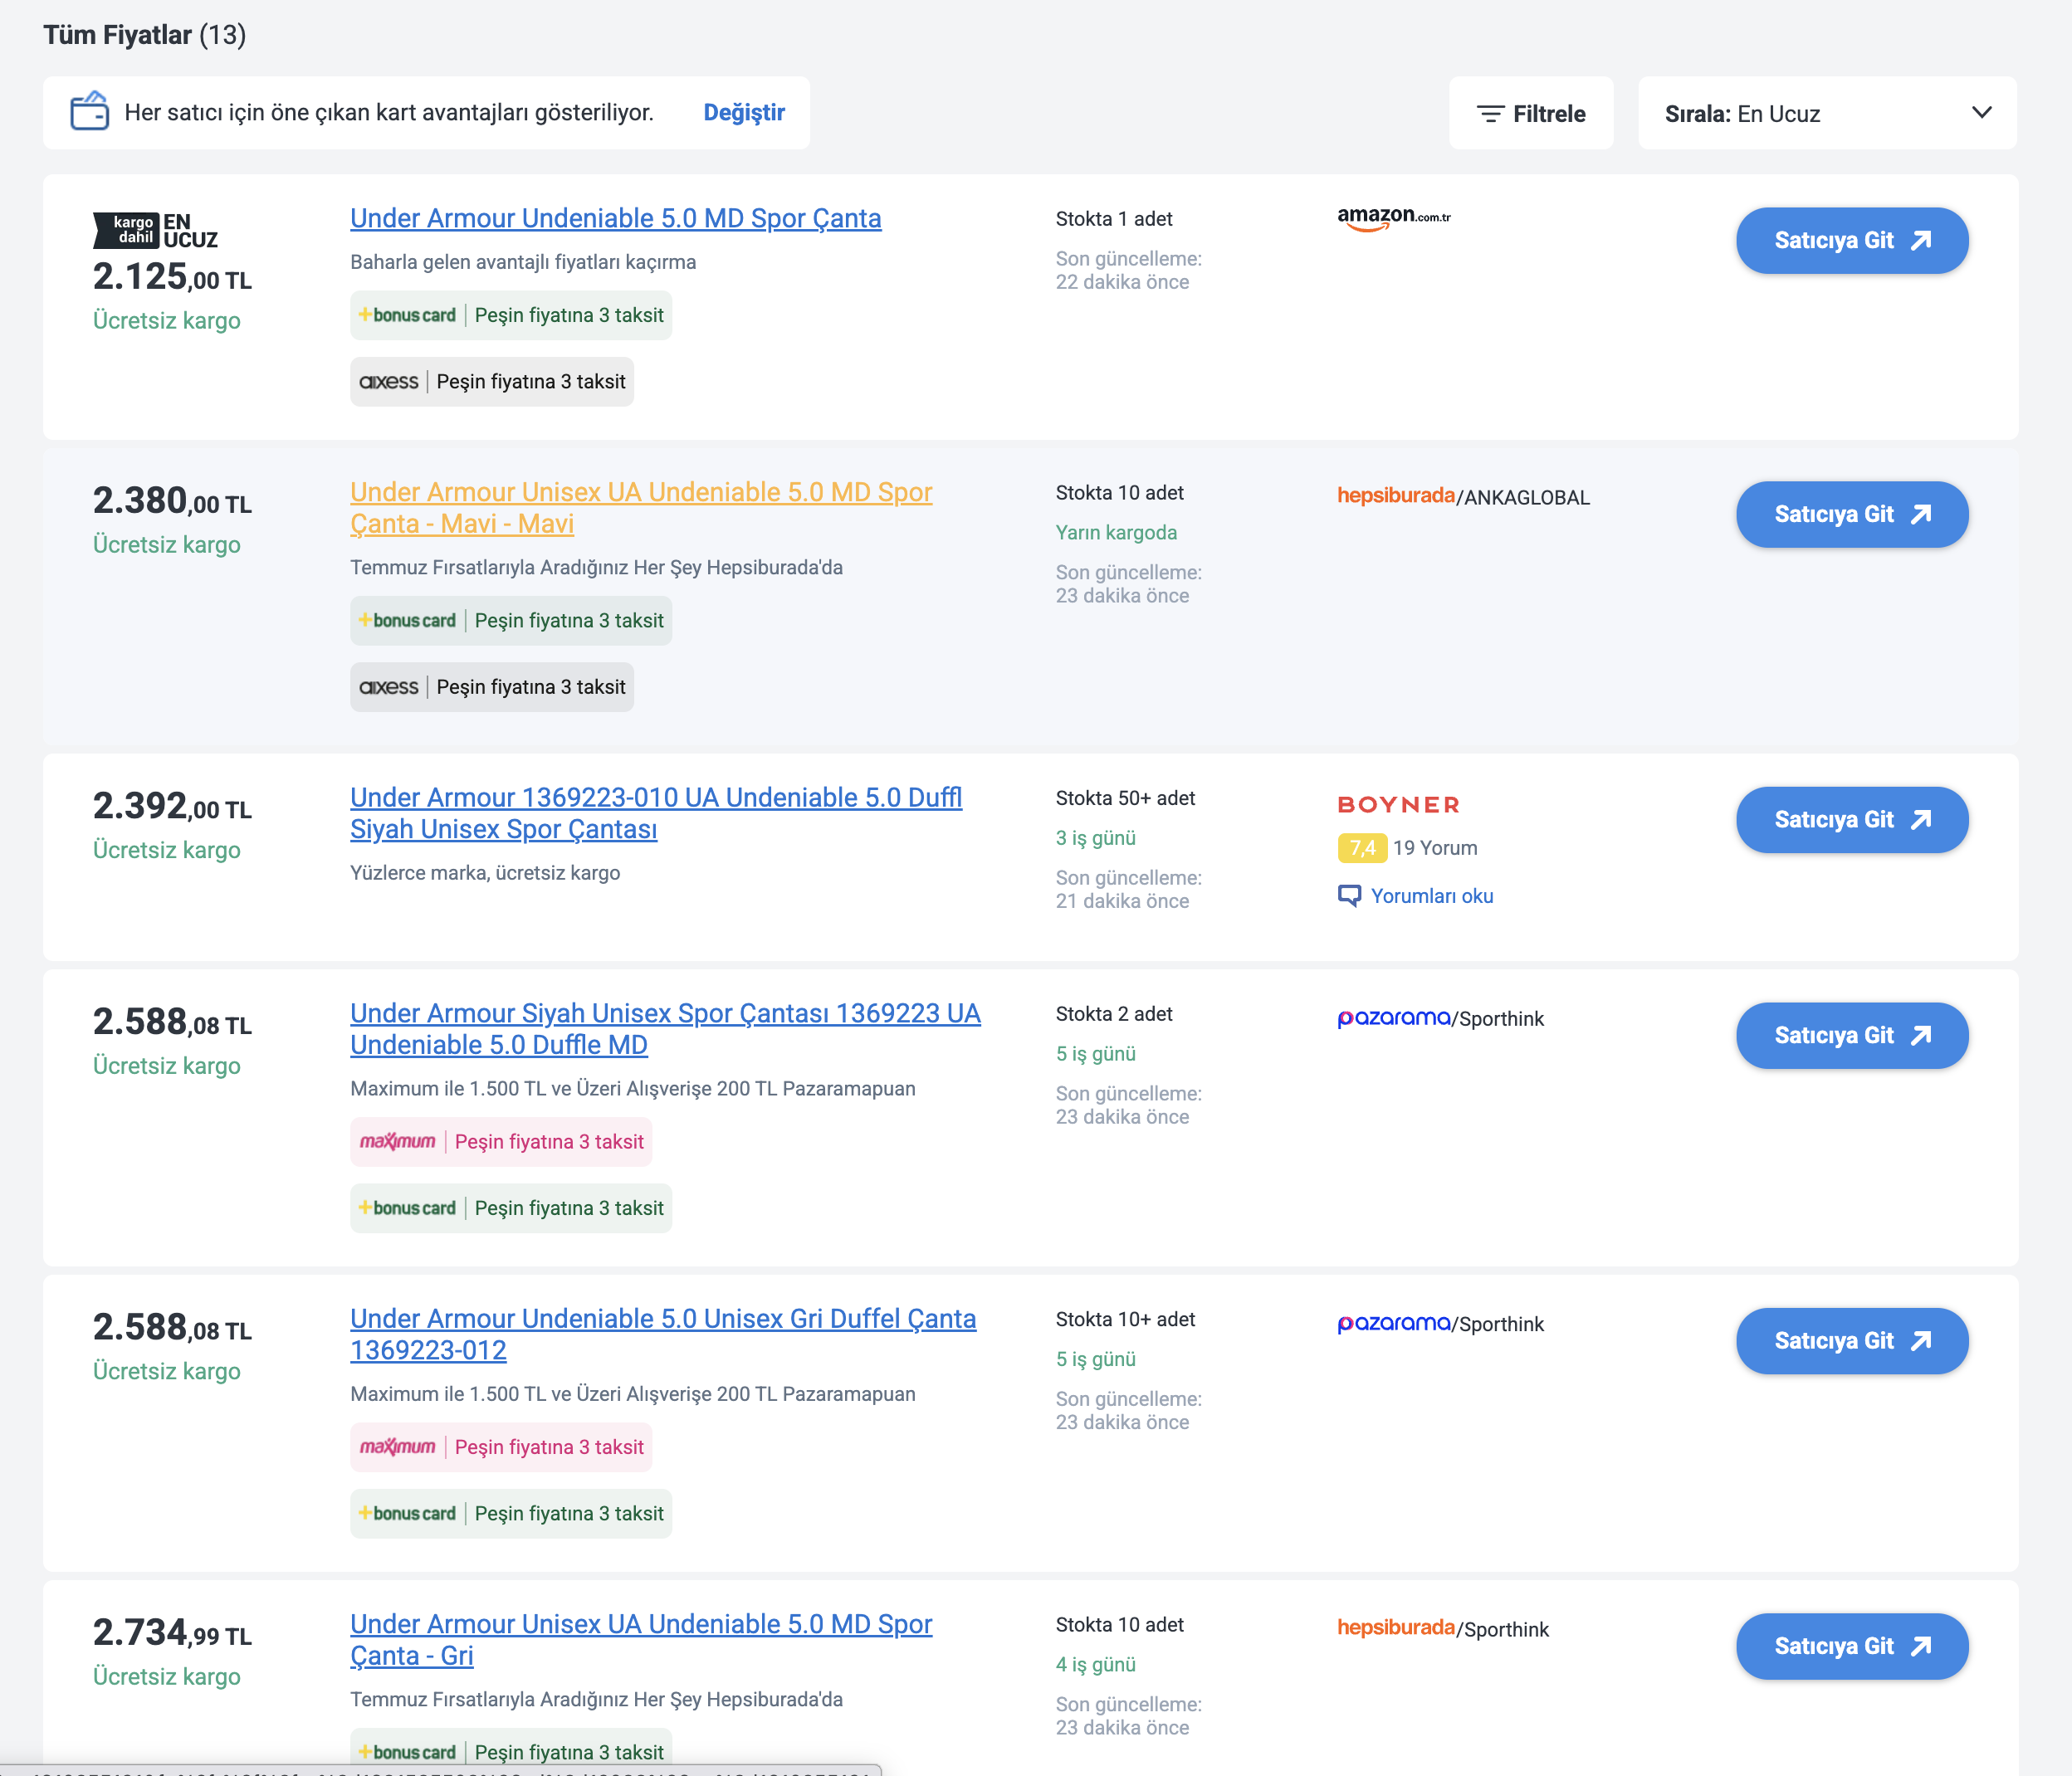Click the speech bubble icon beside Yorumları oku
This screenshot has width=2072, height=1776.
click(x=1349, y=895)
